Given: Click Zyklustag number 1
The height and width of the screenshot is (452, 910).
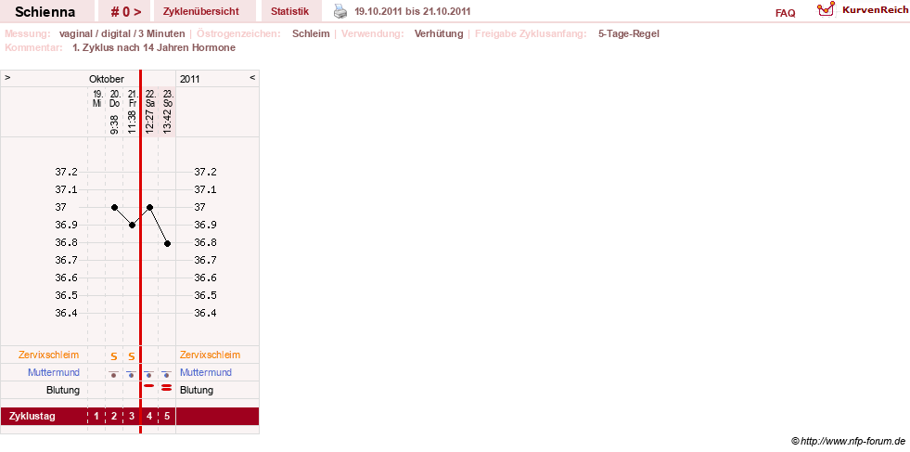Looking at the screenshot, I should click(96, 416).
